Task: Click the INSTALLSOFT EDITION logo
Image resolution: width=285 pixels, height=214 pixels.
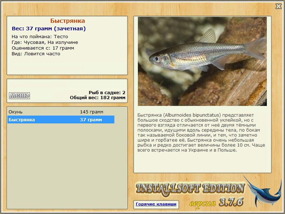Action: coord(190,189)
